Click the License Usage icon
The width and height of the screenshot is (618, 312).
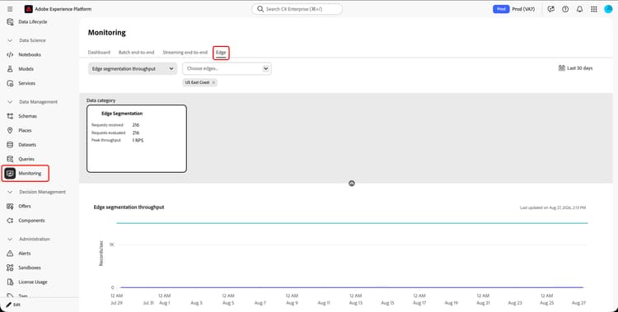pos(10,282)
